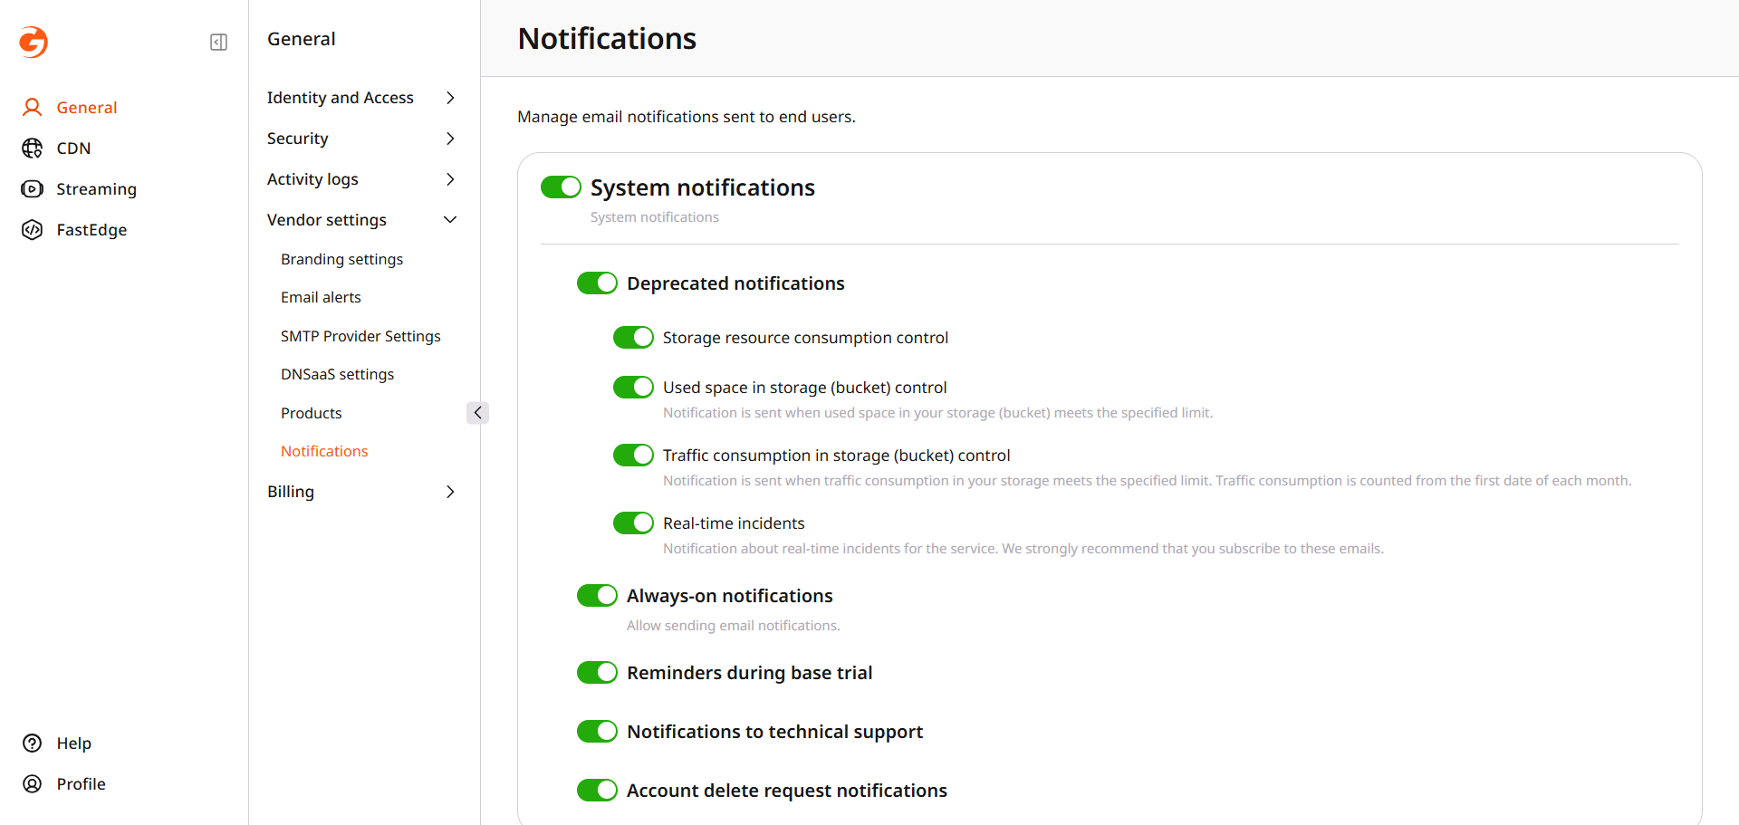
Task: Toggle Traffic consumption in storage control
Action: pyautogui.click(x=633, y=456)
